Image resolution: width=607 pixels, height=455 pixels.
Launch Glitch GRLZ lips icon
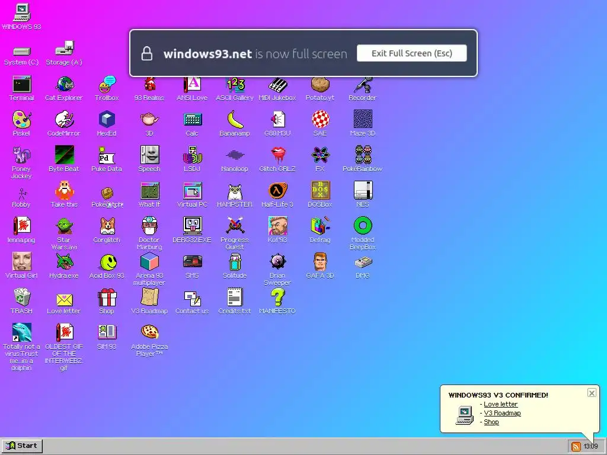pyautogui.click(x=277, y=155)
